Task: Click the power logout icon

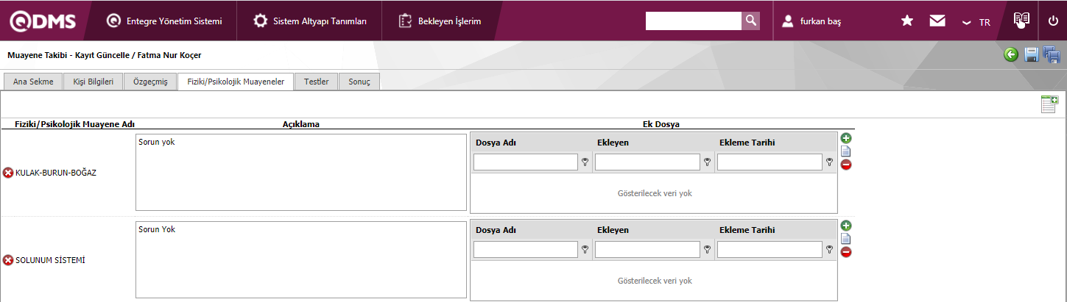Action: click(1053, 21)
